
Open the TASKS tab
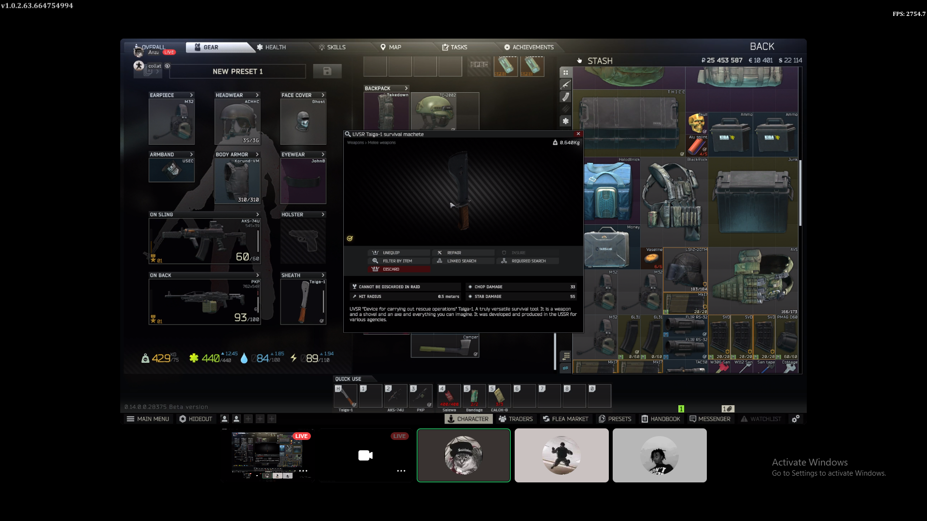[454, 47]
